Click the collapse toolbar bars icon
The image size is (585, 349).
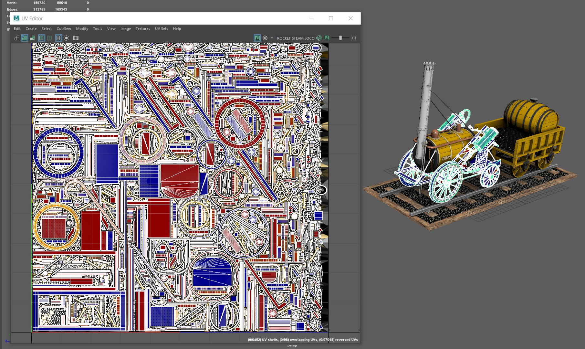(x=354, y=38)
